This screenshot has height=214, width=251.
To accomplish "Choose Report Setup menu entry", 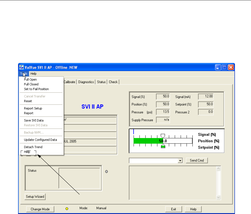I will click(33, 108).
